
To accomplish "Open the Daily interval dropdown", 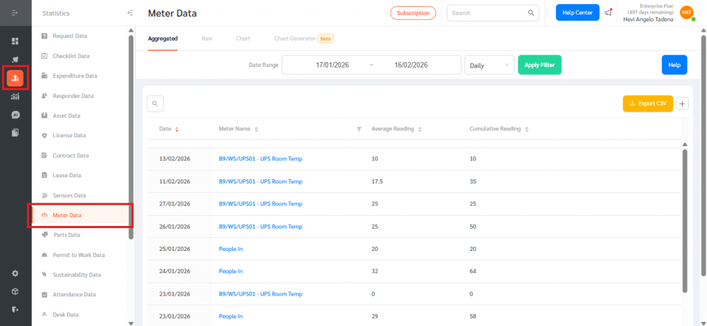I will click(489, 65).
